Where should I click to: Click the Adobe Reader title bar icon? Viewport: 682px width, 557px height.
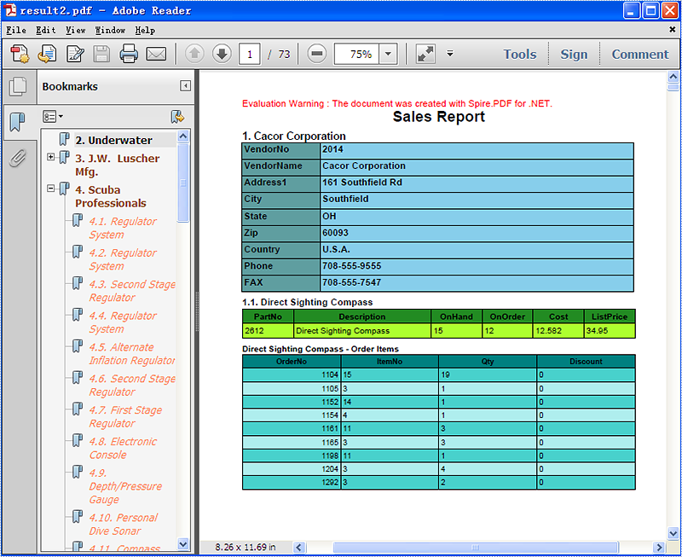10,10
